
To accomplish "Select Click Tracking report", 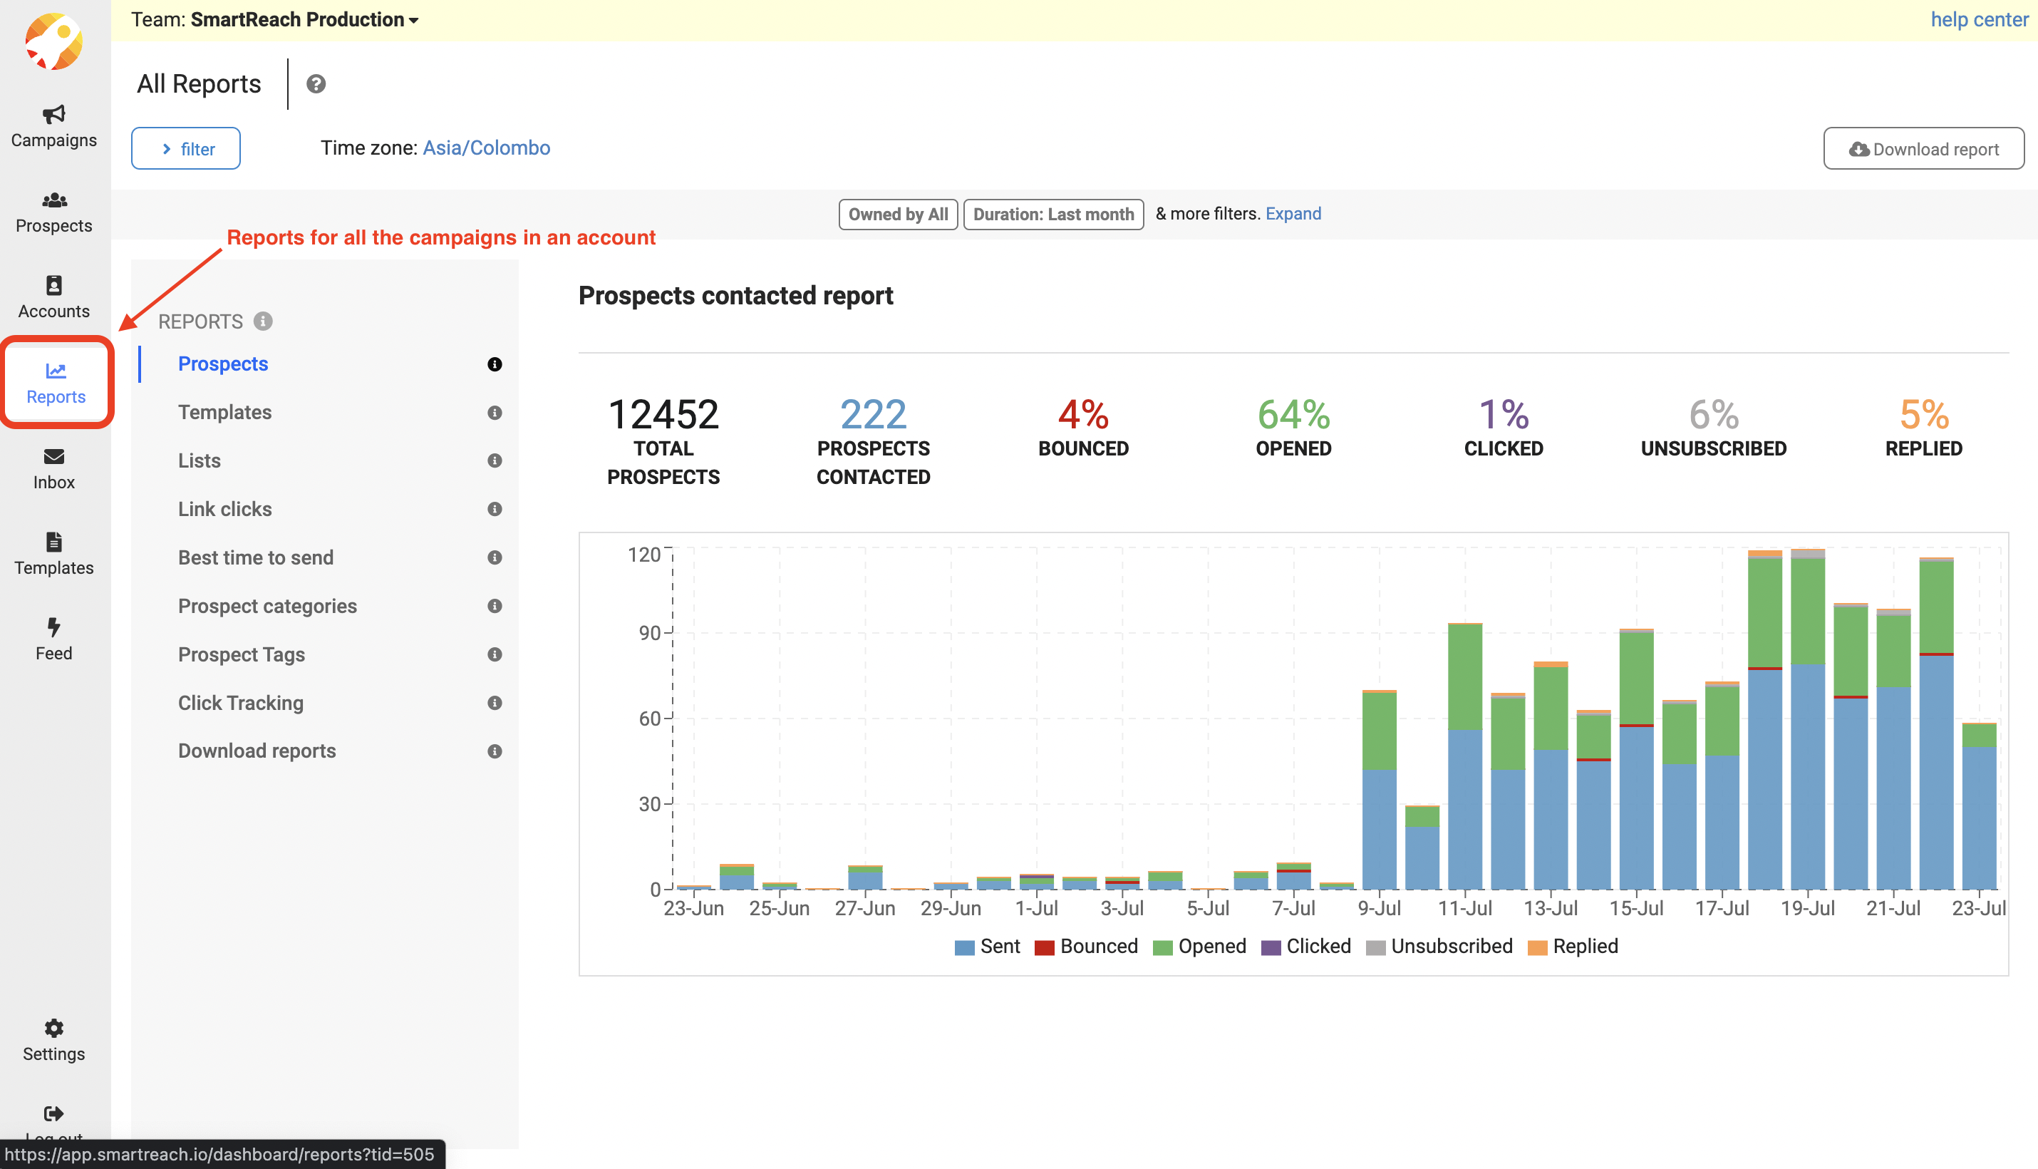I will coord(240,703).
